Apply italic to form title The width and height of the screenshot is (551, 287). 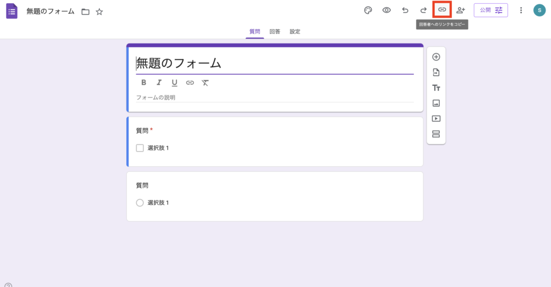[159, 83]
